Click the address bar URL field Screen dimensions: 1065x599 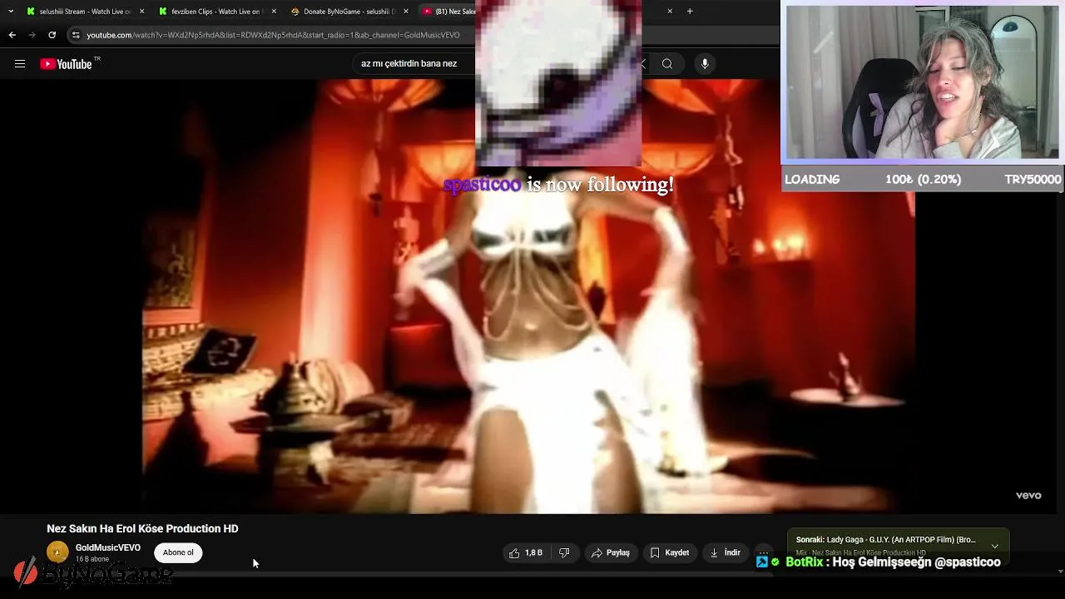275,35
